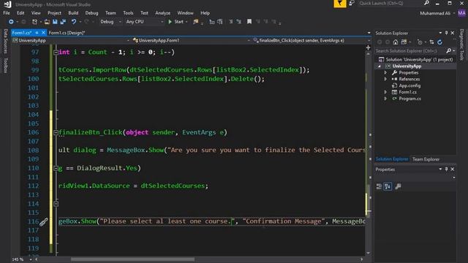
Task: Open the finalizeBtn_Click member dropdown
Action: click(x=311, y=40)
